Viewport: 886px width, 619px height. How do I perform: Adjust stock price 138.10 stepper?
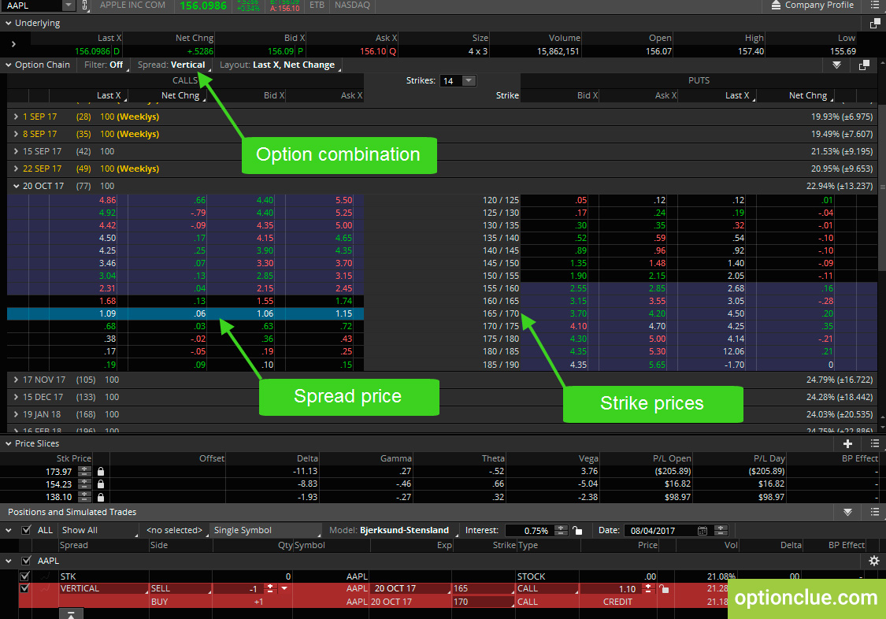coord(84,497)
